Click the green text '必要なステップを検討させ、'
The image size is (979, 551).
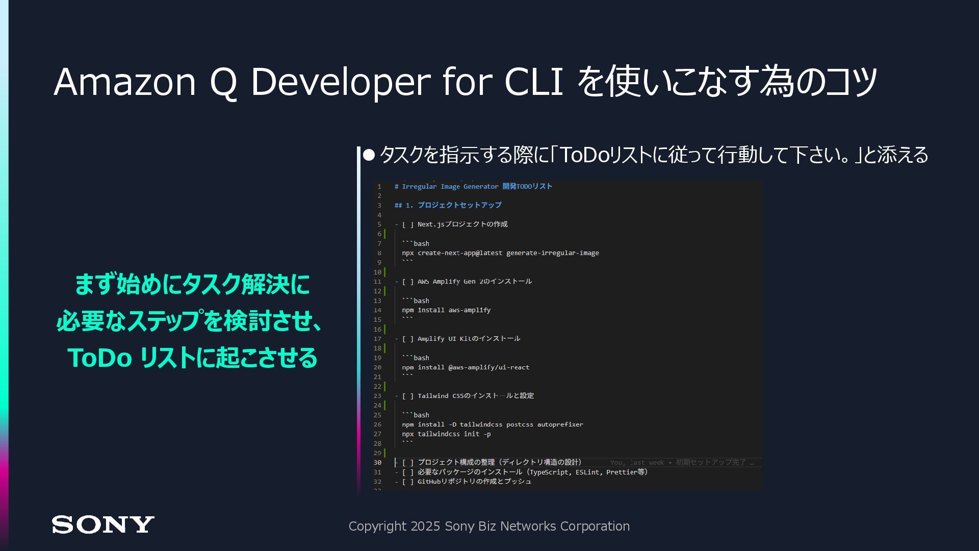[190, 321]
